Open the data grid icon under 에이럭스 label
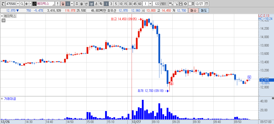Screen dimensions: 274x124 4,20
